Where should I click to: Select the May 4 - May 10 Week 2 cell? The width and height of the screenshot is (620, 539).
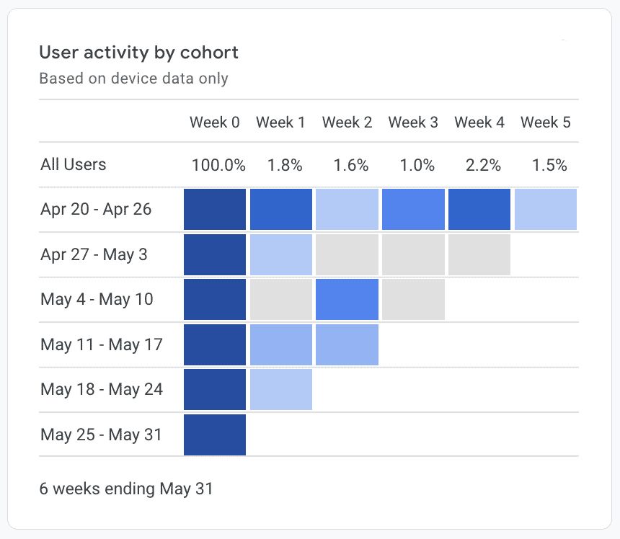coord(347,300)
